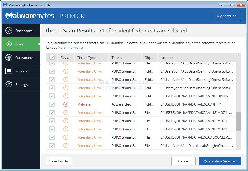Open More Information link

tap(71, 47)
